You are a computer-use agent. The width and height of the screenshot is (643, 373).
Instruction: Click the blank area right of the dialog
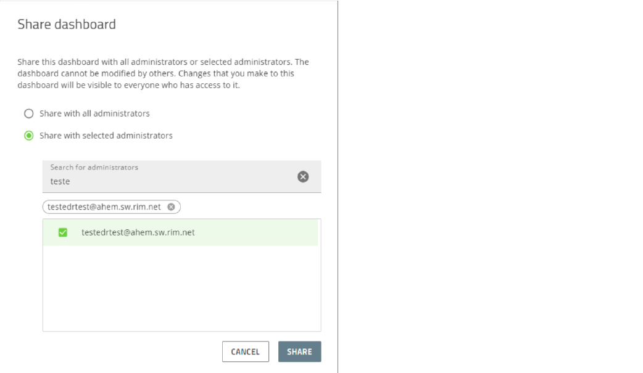pos(491,186)
